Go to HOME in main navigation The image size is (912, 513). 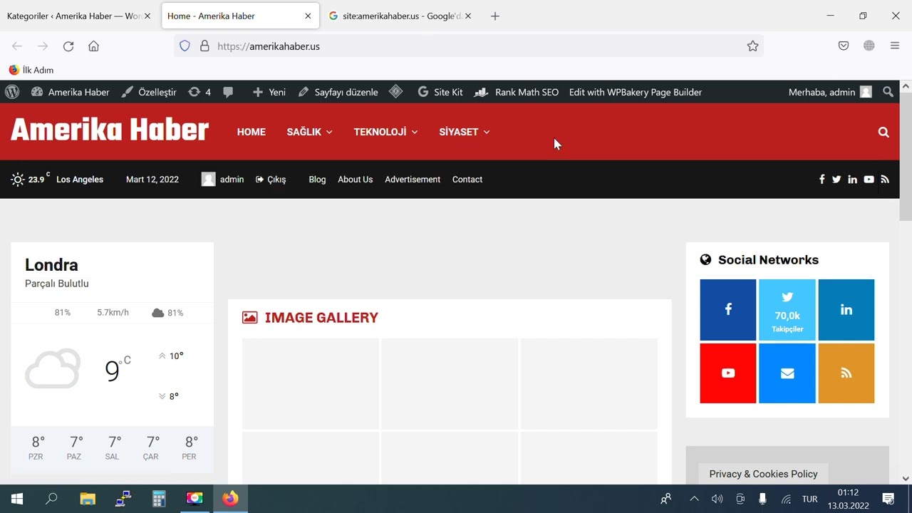click(252, 132)
